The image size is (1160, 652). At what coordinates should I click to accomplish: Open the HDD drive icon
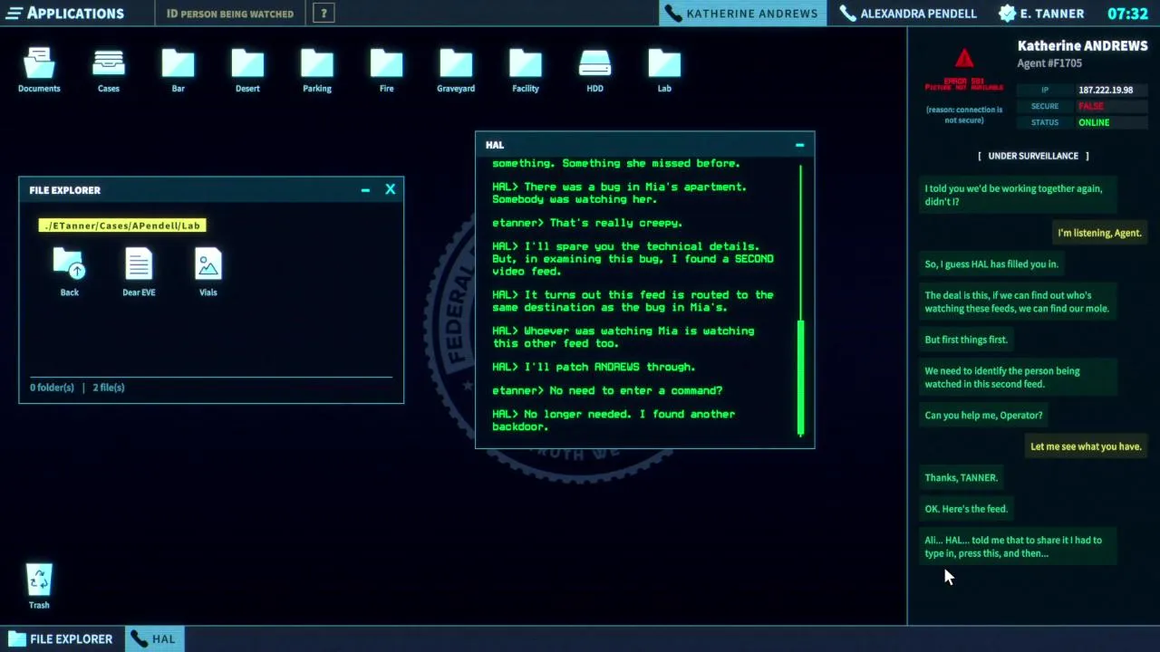click(594, 70)
